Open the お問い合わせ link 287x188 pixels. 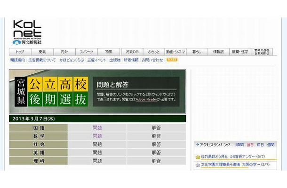(152, 60)
